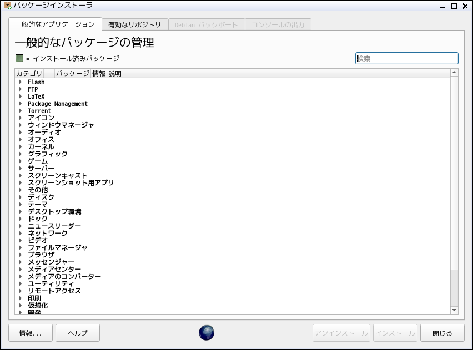Click the アンインストール button
This screenshot has height=350, width=473.
click(x=341, y=333)
